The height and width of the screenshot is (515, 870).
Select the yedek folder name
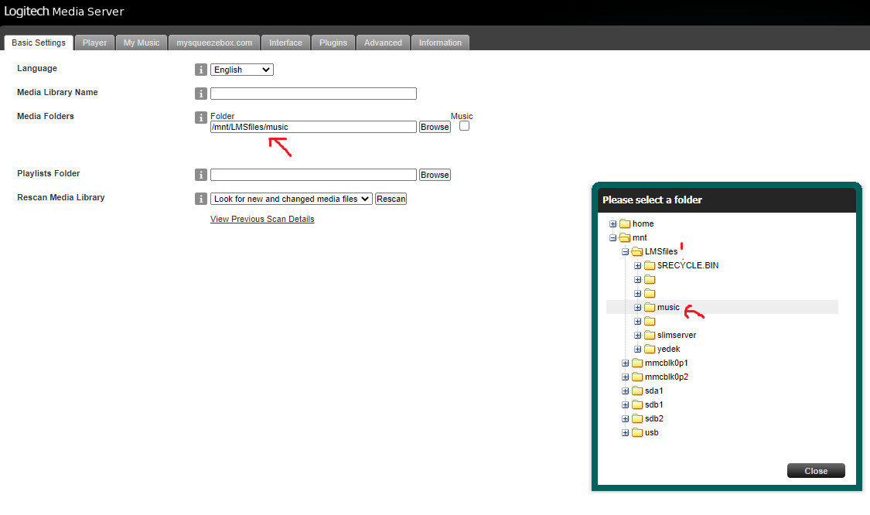669,349
